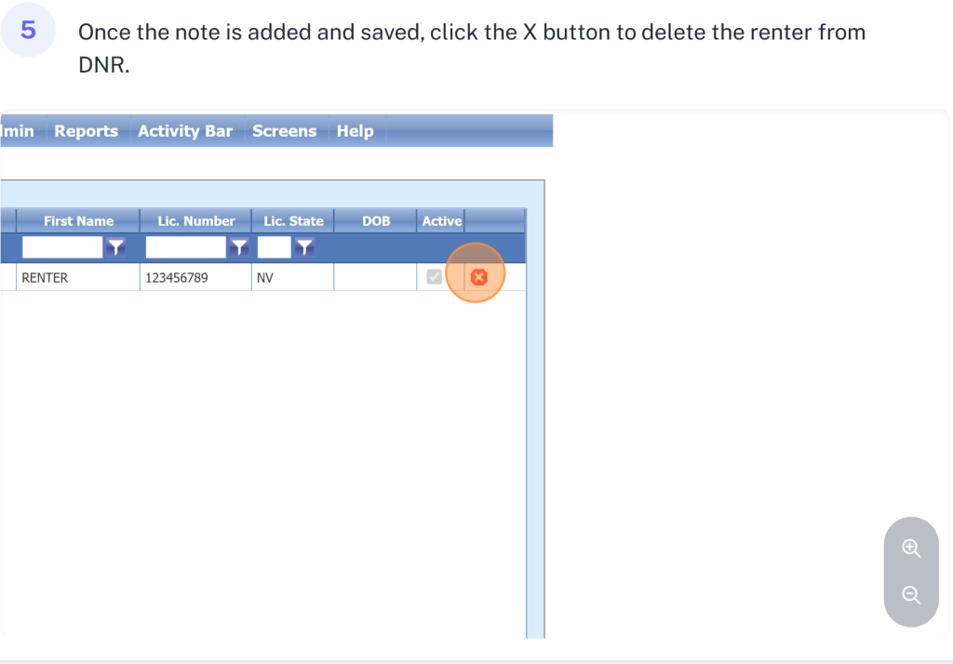Click the First Name filter text box
Image resolution: width=953 pixels, height=664 pixels.
[x=62, y=247]
